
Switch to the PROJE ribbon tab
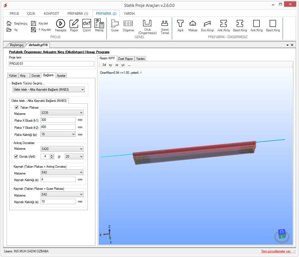coord(14,14)
